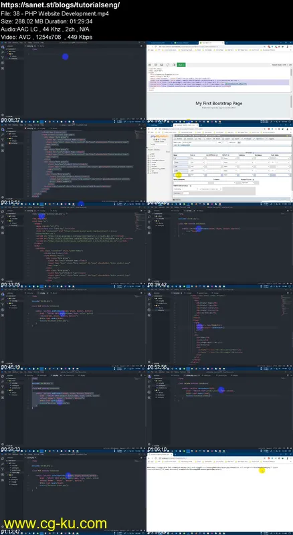Open the first row Collation dropdown in phpMyAdmin

pos(246,158)
